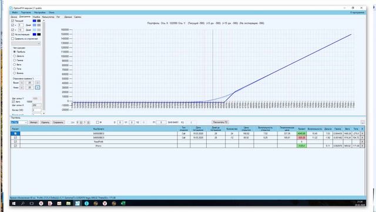The image size is (376, 212).
Task: Open the strategy comparison dropdown
Action: (26, 44)
